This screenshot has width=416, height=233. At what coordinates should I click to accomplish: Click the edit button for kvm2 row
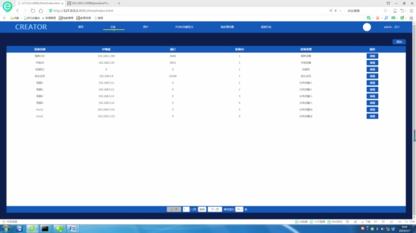click(x=372, y=116)
